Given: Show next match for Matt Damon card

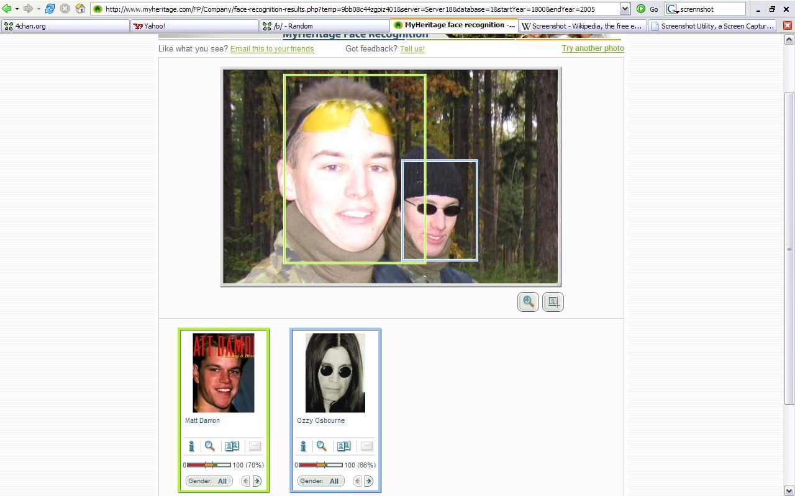Looking at the screenshot, I should (x=257, y=481).
